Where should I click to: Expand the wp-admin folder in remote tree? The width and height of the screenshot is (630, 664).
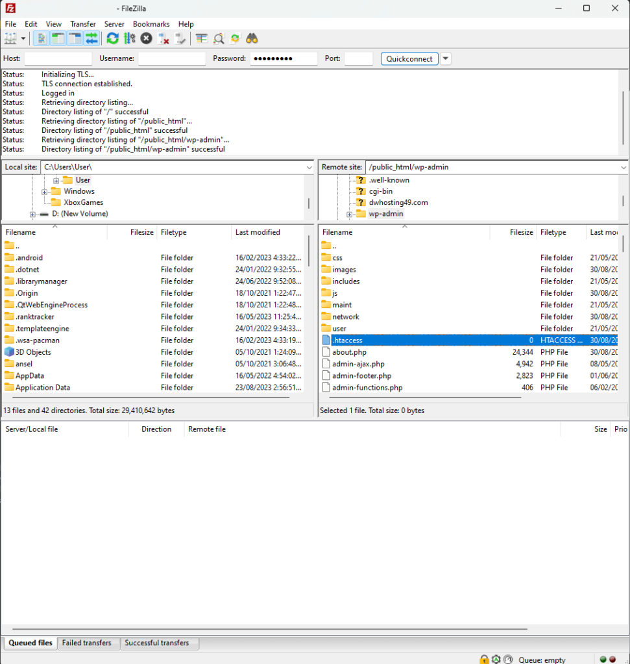(x=349, y=214)
